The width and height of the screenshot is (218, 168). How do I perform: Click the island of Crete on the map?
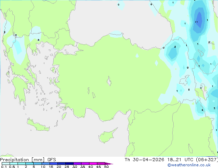click(x=38, y=125)
